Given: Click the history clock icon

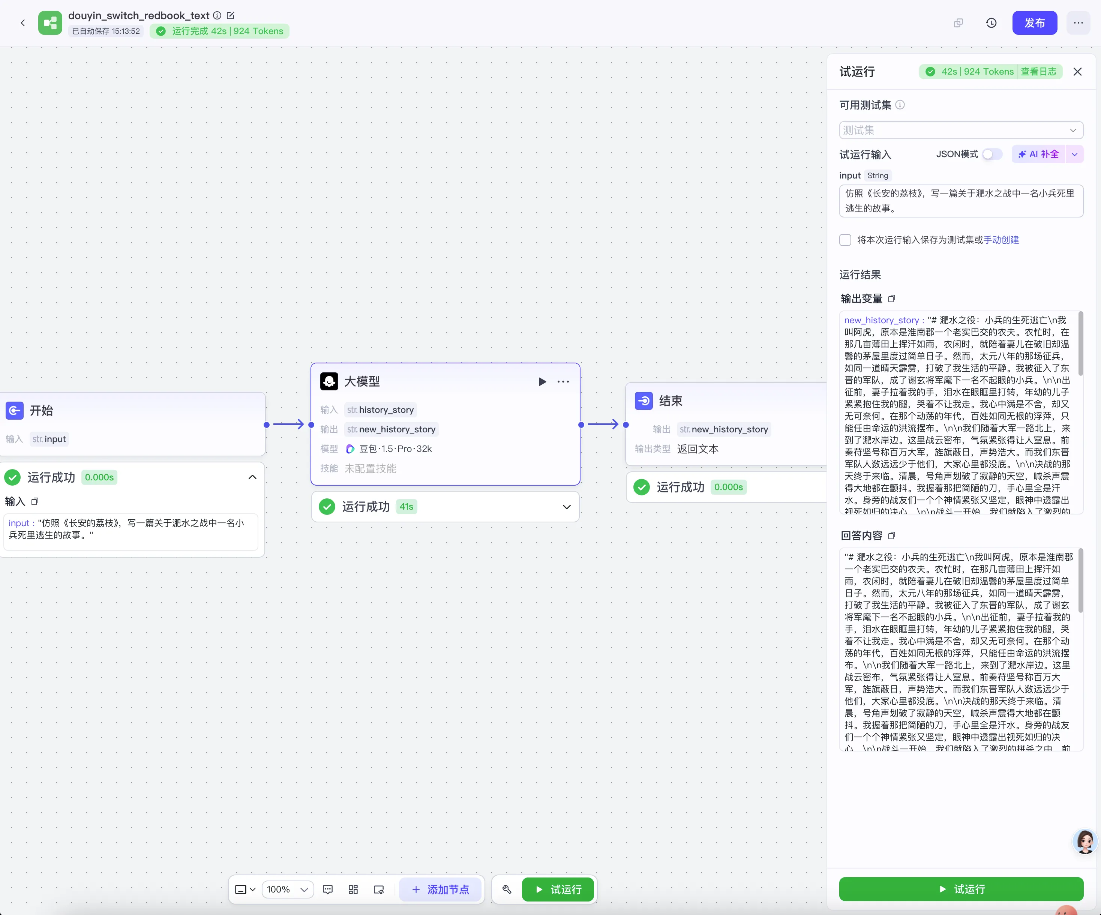Looking at the screenshot, I should pyautogui.click(x=991, y=23).
